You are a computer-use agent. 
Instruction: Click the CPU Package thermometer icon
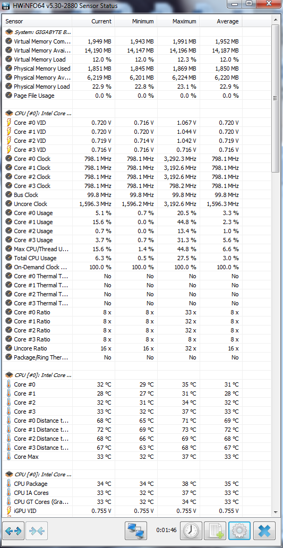[8, 484]
